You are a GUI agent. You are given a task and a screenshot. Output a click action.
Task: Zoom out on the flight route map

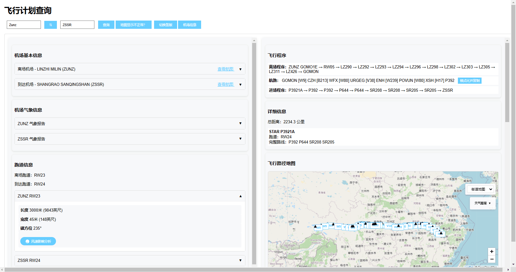pos(491,259)
